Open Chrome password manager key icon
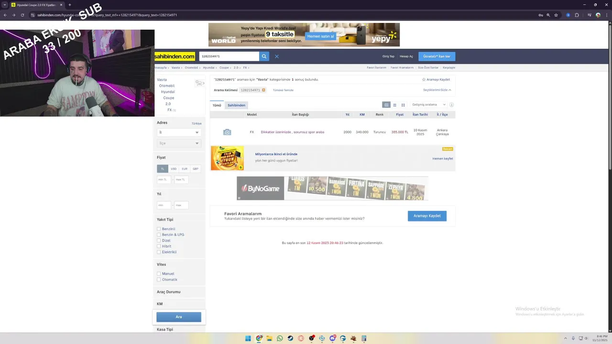The image size is (612, 344). tap(541, 15)
